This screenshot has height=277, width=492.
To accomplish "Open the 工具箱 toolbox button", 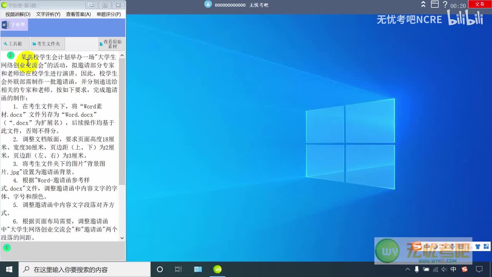I will pos(15,44).
